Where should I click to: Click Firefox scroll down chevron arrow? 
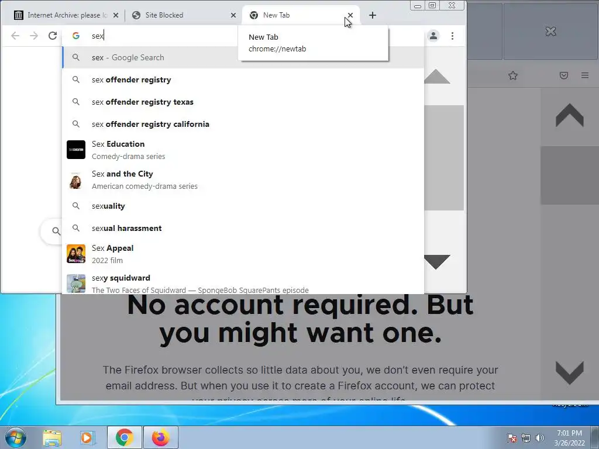570,372
